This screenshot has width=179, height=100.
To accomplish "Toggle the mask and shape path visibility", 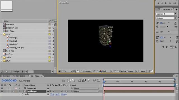I will [78, 71].
